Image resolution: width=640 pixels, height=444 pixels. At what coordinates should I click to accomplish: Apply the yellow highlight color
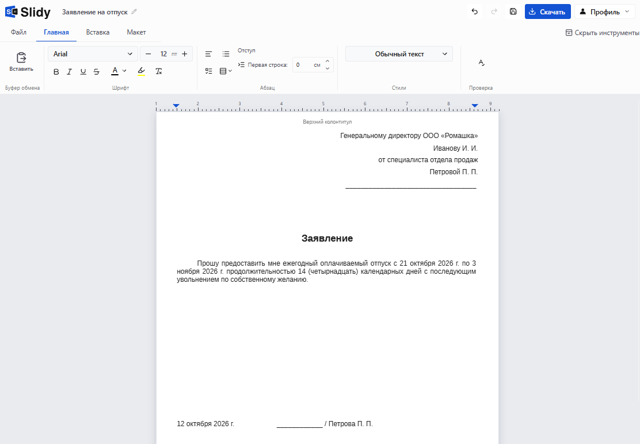141,71
